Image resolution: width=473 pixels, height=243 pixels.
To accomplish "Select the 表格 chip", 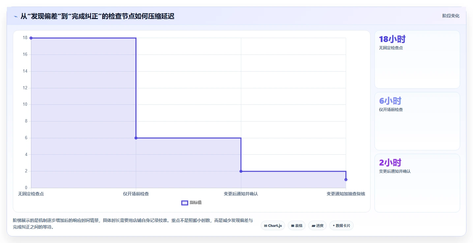I will [297, 226].
